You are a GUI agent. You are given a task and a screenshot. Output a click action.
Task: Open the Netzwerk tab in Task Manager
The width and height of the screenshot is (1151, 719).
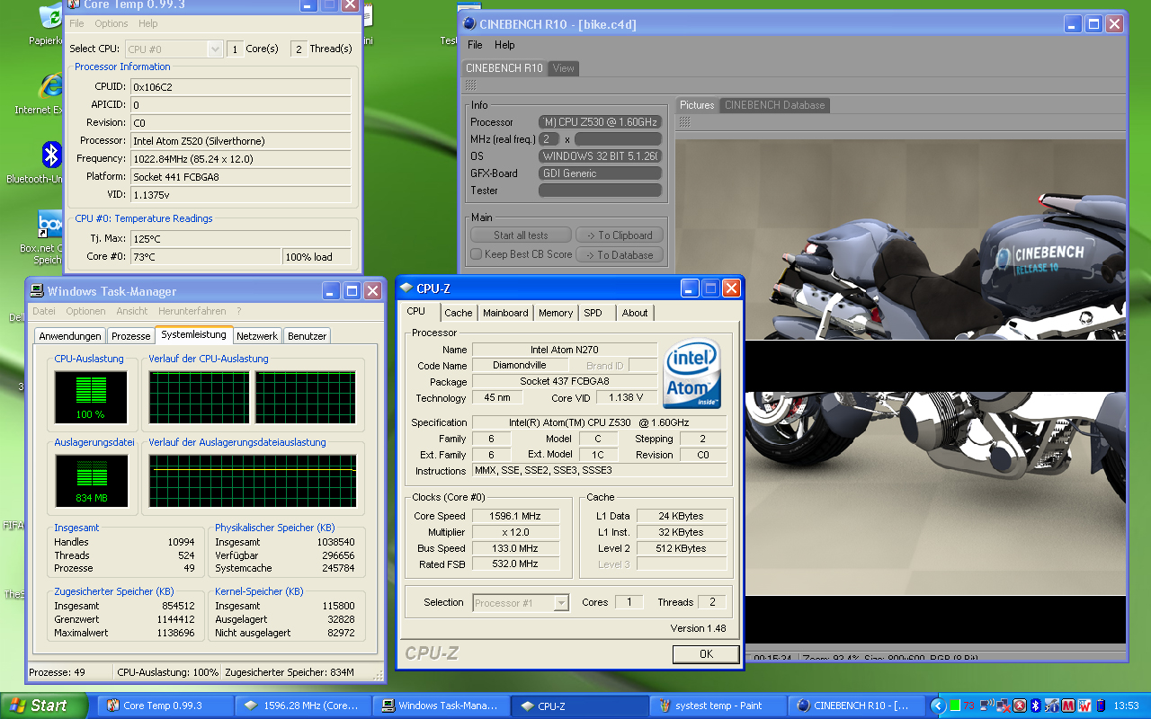257,336
